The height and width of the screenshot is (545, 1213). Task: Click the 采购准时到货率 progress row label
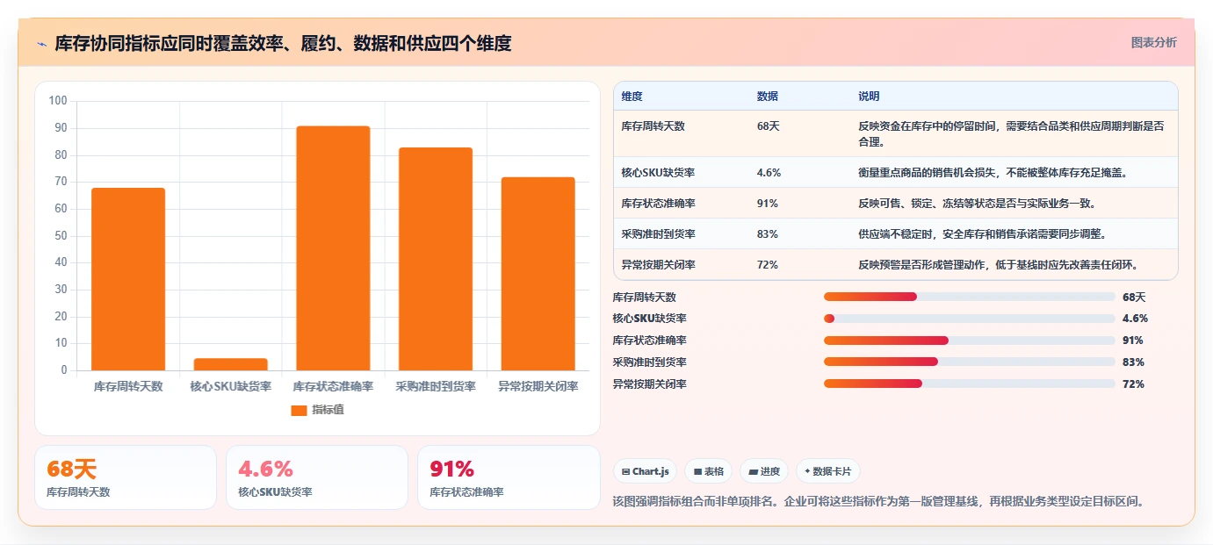pos(650,362)
